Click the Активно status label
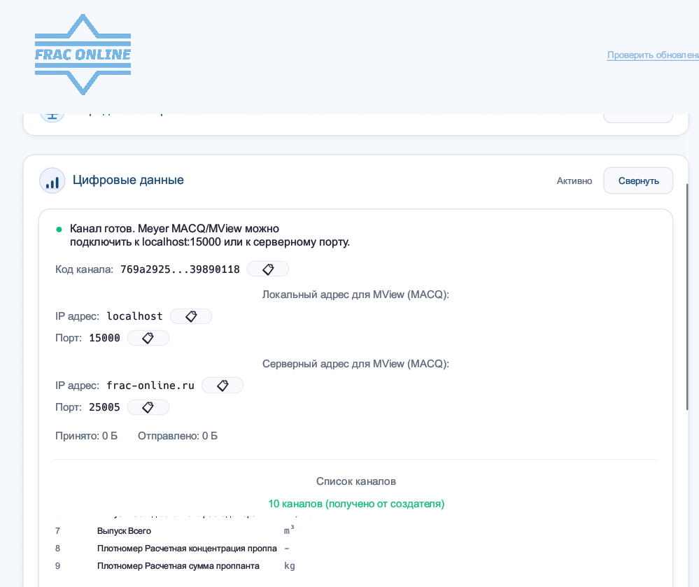The width and height of the screenshot is (699, 587). coord(574,181)
